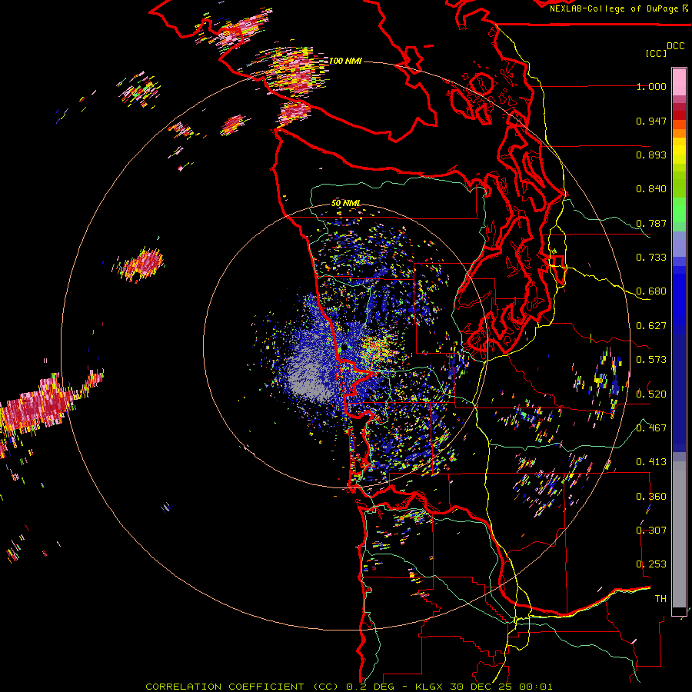Viewport: 692px width, 692px height.
Task: Select the 0.573 legend value
Action: click(x=651, y=360)
